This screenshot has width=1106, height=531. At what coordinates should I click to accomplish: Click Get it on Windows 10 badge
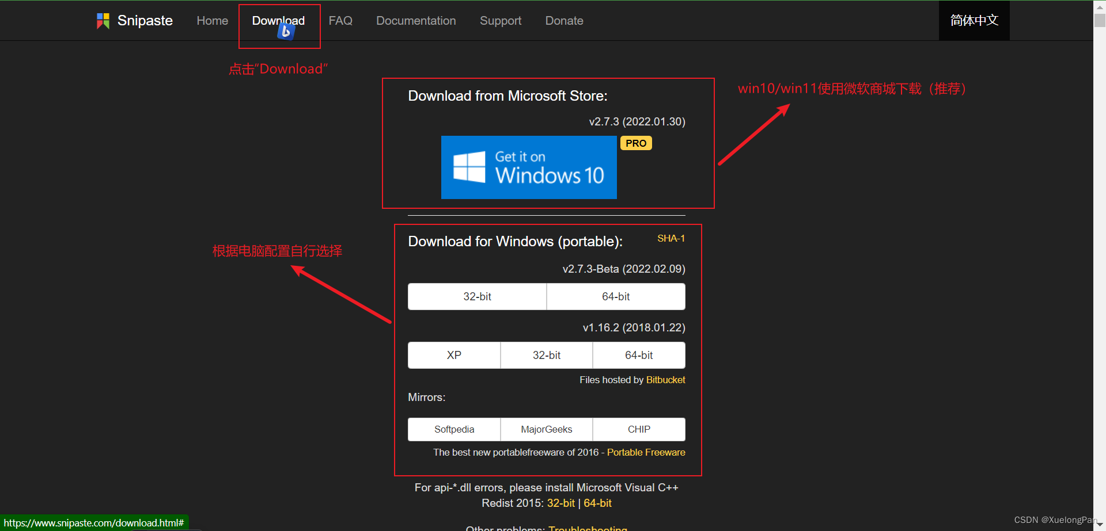[x=529, y=167]
